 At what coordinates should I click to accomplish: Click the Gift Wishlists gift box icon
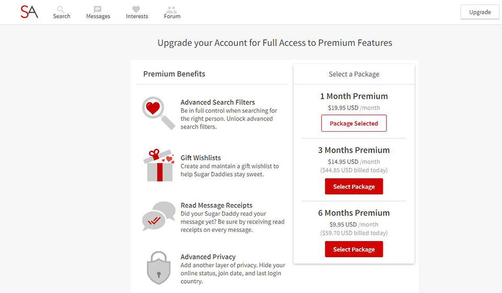158,165
